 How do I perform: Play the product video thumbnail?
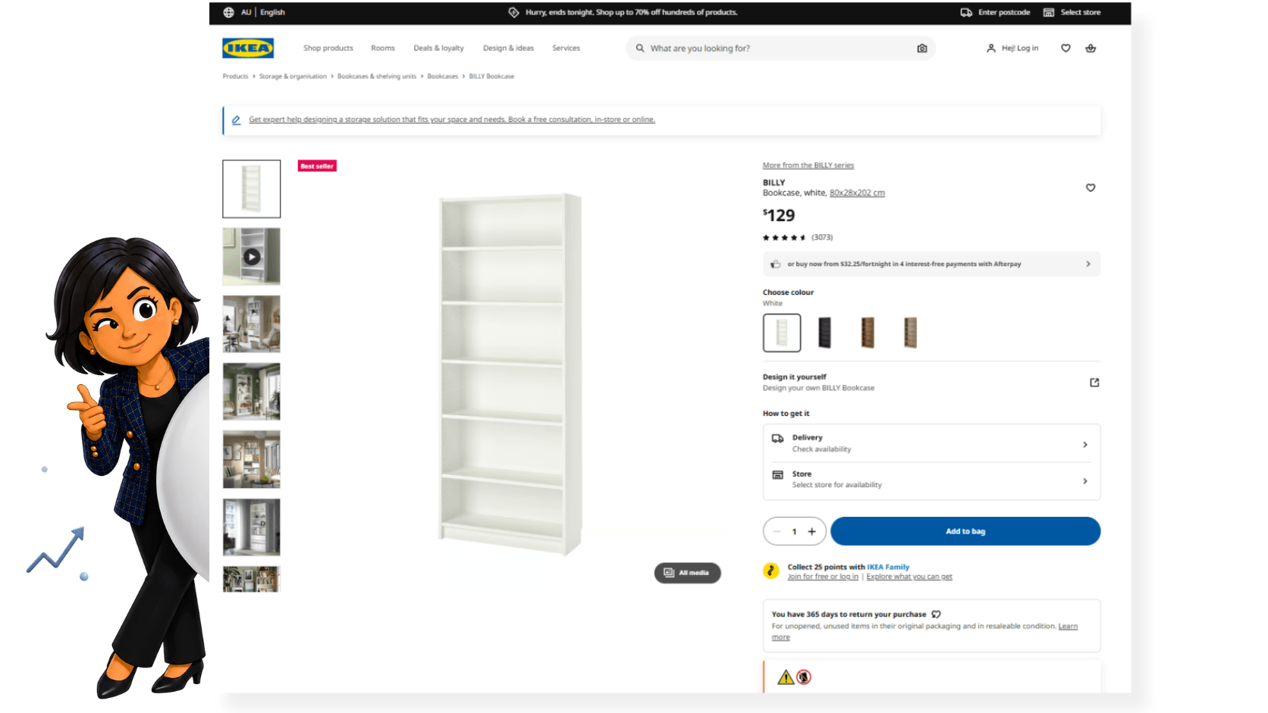(x=252, y=257)
